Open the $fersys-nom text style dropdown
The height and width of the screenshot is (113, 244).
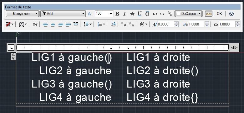pyautogui.click(x=22, y=14)
